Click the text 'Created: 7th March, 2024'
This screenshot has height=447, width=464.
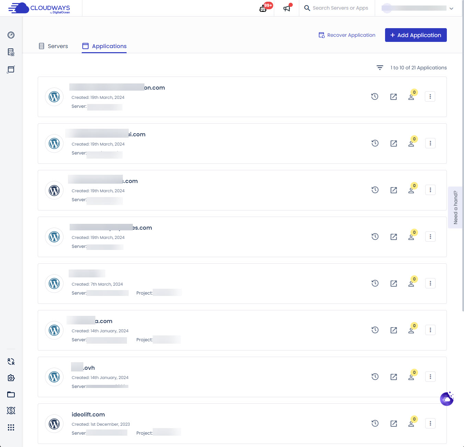[x=97, y=284]
